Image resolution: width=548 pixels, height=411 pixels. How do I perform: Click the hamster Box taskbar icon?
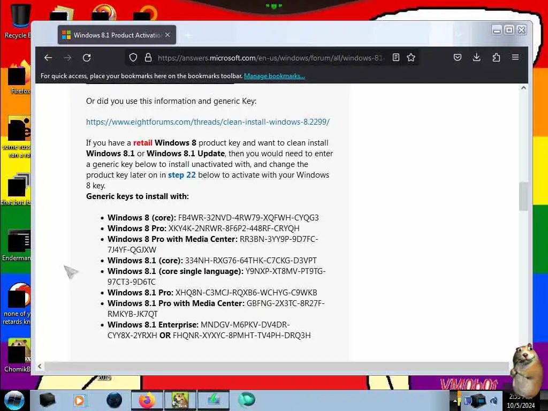(180, 400)
